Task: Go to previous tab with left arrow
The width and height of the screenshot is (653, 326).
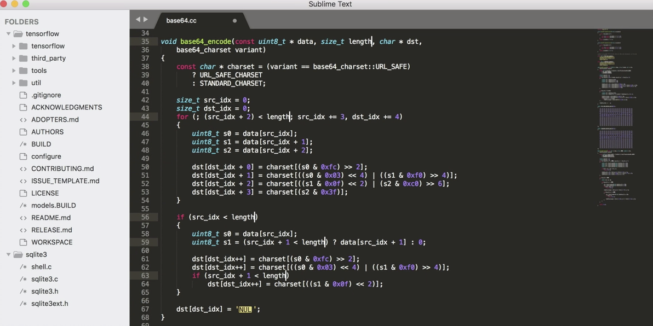Action: click(x=138, y=20)
